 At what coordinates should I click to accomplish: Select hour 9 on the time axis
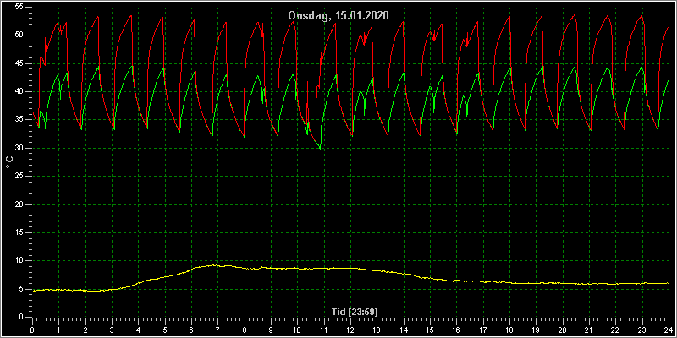tap(271, 329)
